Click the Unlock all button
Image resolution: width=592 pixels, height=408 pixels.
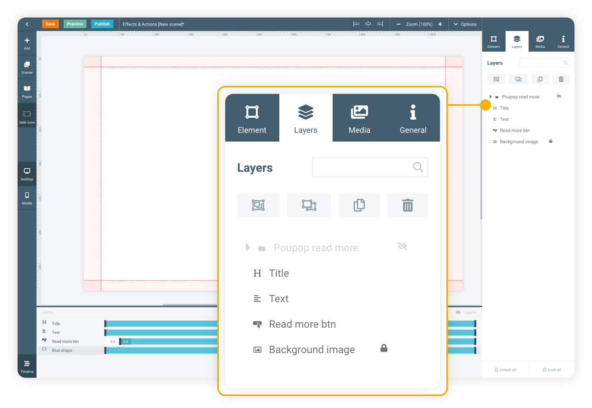(x=505, y=370)
